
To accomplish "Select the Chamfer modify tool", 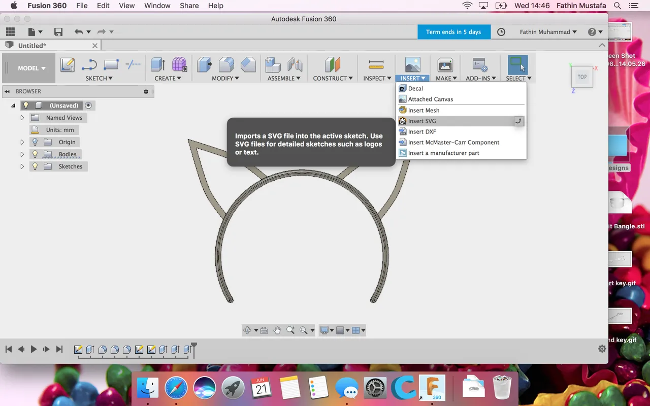I will click(248, 65).
